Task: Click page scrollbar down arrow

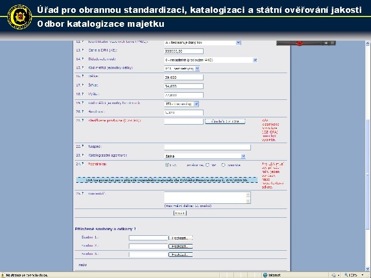Action: [367, 269]
